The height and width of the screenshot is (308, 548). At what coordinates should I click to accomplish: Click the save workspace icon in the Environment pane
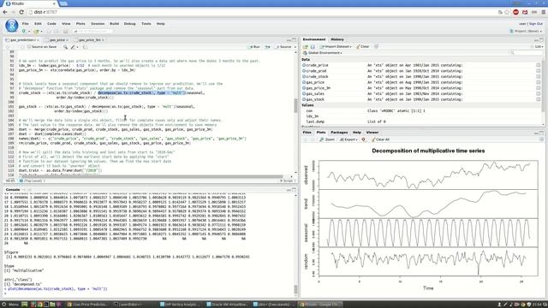tap(313, 46)
